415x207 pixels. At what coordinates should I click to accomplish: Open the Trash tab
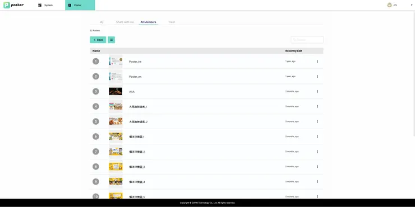(x=172, y=22)
